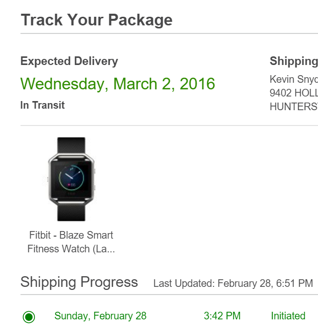Click the Last Updated February 28 timestamp

click(233, 283)
